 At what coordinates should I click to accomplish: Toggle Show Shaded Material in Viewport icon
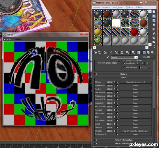(139, 52)
